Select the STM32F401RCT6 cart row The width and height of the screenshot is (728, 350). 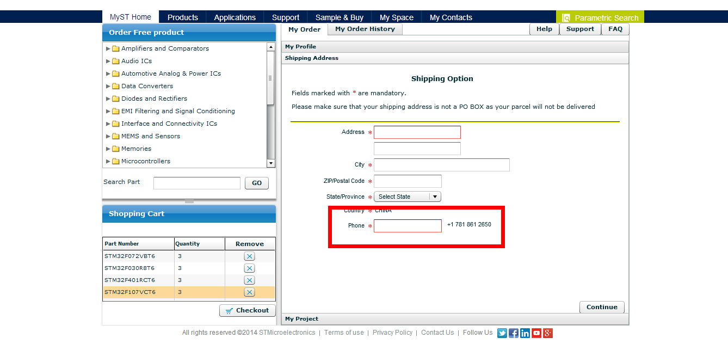pos(189,280)
